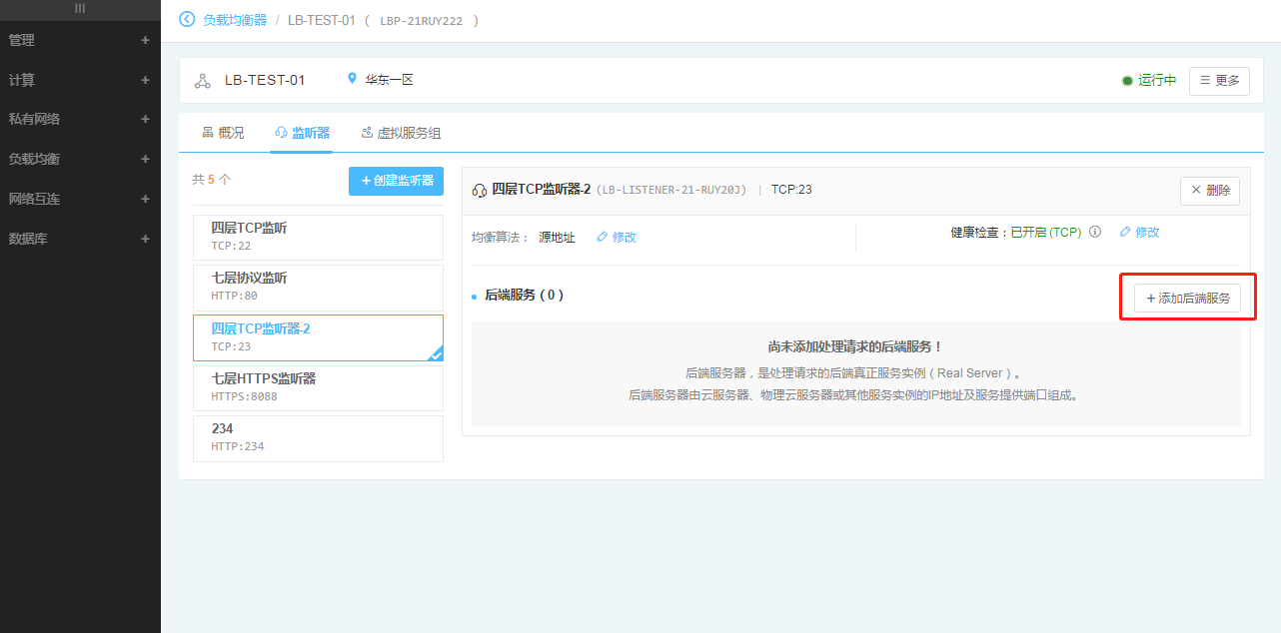Expand the 负载均衡 sidebar section
Viewport: 1281px width, 633px height.
click(x=145, y=159)
